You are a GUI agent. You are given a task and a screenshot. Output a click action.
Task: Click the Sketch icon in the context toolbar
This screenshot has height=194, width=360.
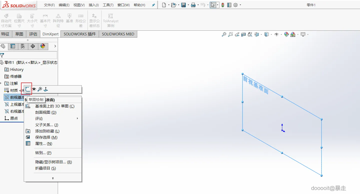point(27,89)
